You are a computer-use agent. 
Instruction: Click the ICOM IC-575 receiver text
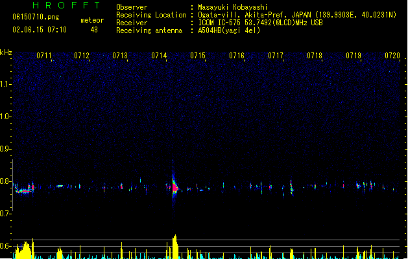[261, 23]
